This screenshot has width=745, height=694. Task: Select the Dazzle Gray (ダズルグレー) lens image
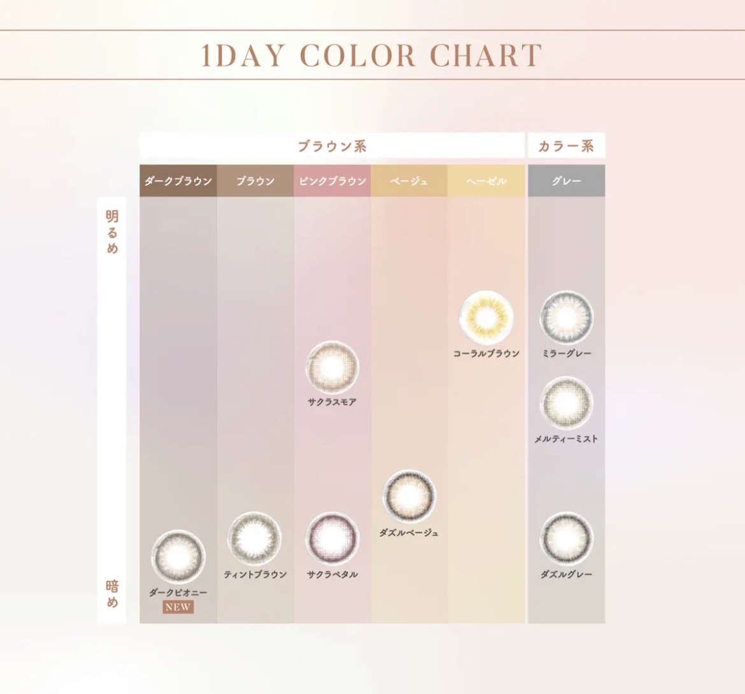[566, 538]
